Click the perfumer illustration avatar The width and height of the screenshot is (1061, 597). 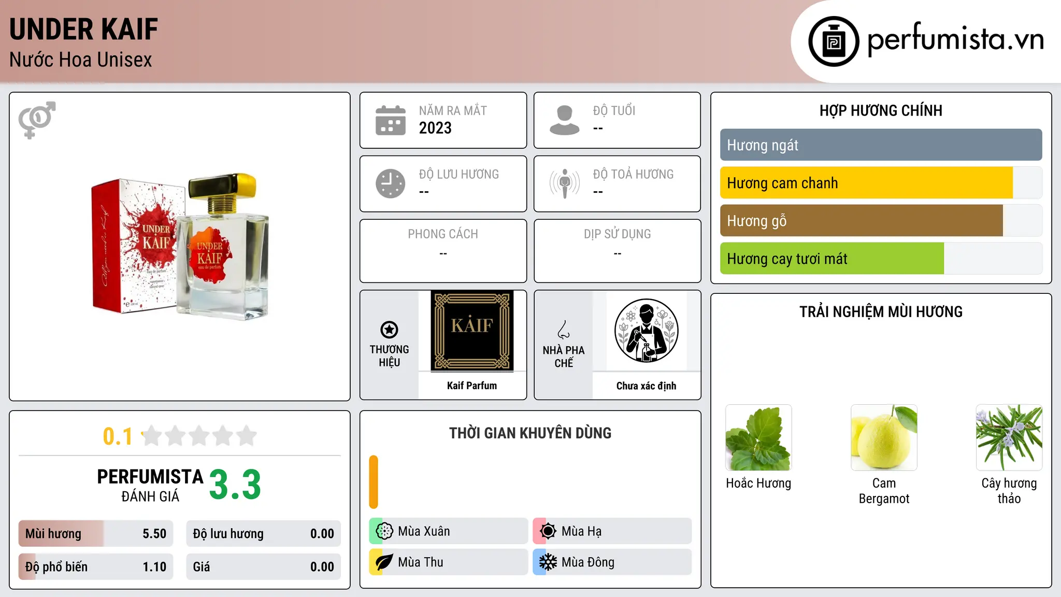tap(646, 331)
